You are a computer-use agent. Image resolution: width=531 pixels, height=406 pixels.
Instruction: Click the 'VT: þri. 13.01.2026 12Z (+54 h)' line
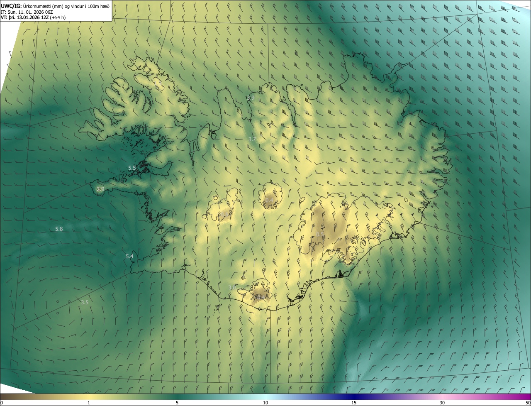tap(33, 17)
